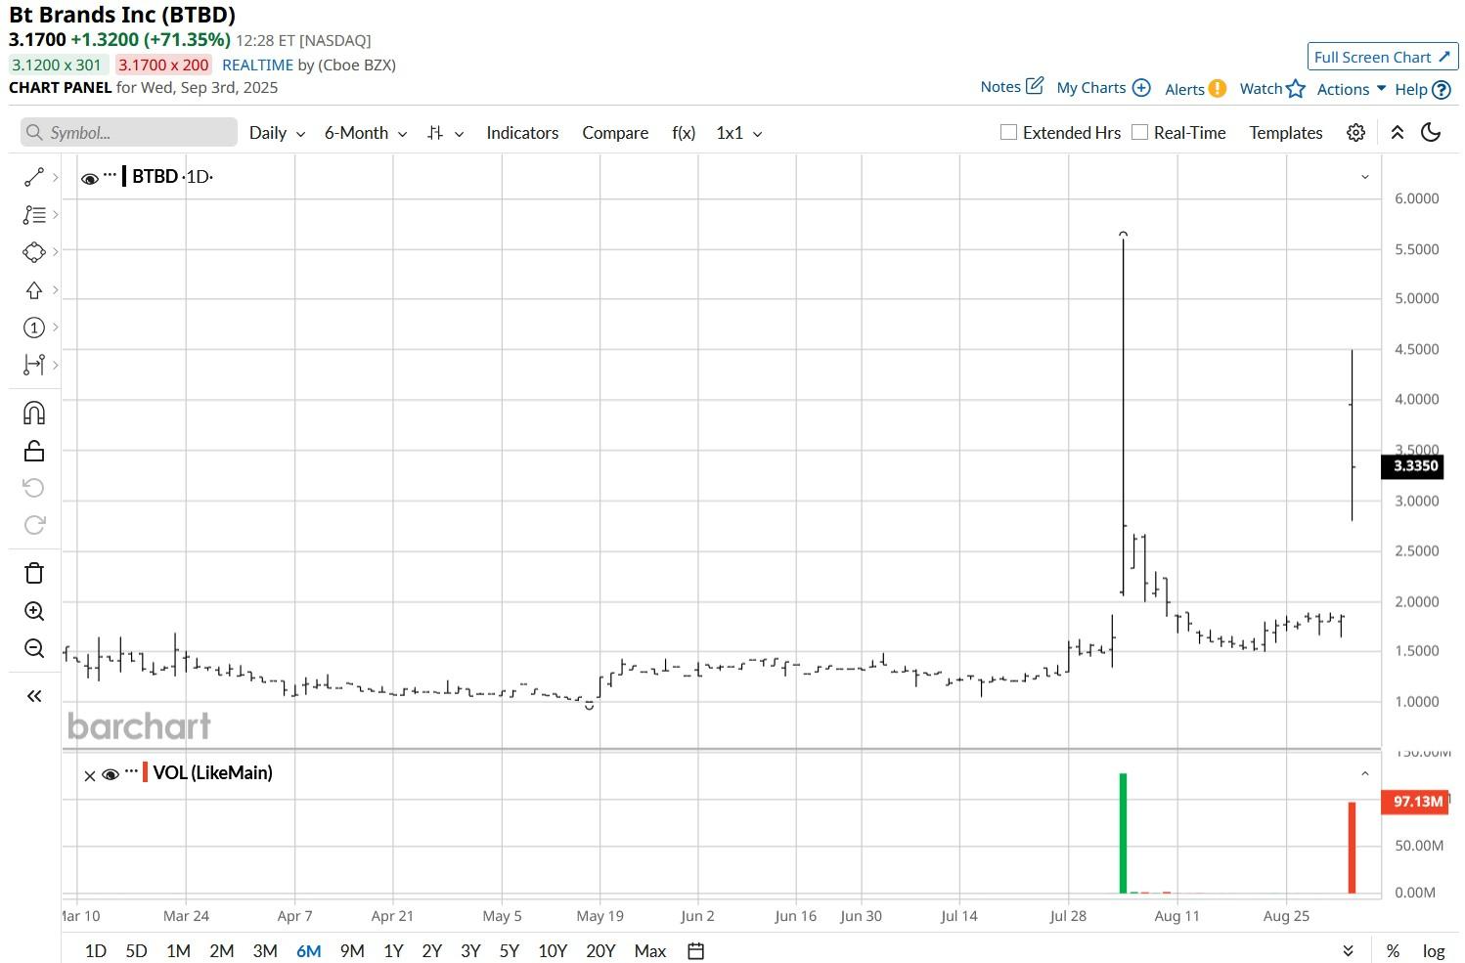Click the Alerts warning icon
Image resolution: width=1465 pixels, height=963 pixels.
click(x=1218, y=88)
